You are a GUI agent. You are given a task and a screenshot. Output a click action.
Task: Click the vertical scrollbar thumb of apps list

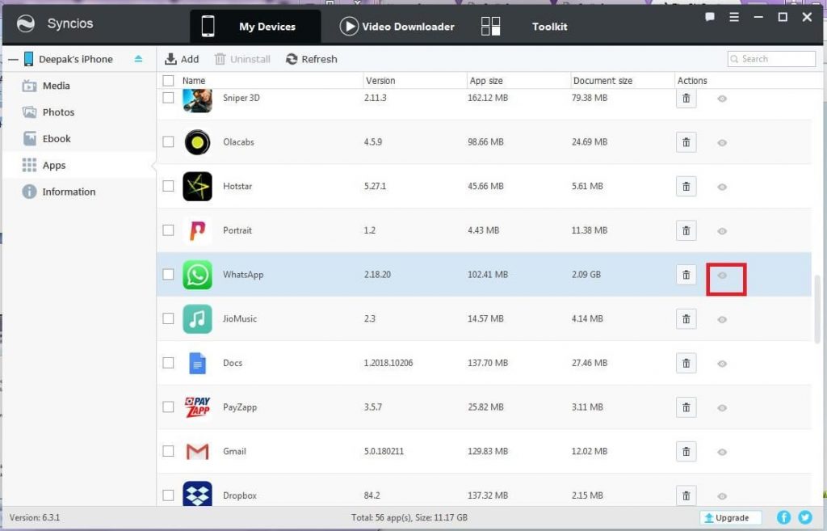pyautogui.click(x=817, y=310)
